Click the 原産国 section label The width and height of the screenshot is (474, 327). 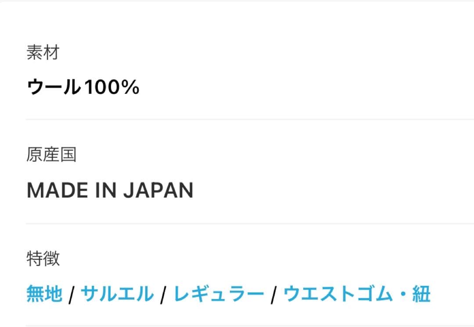click(51, 155)
